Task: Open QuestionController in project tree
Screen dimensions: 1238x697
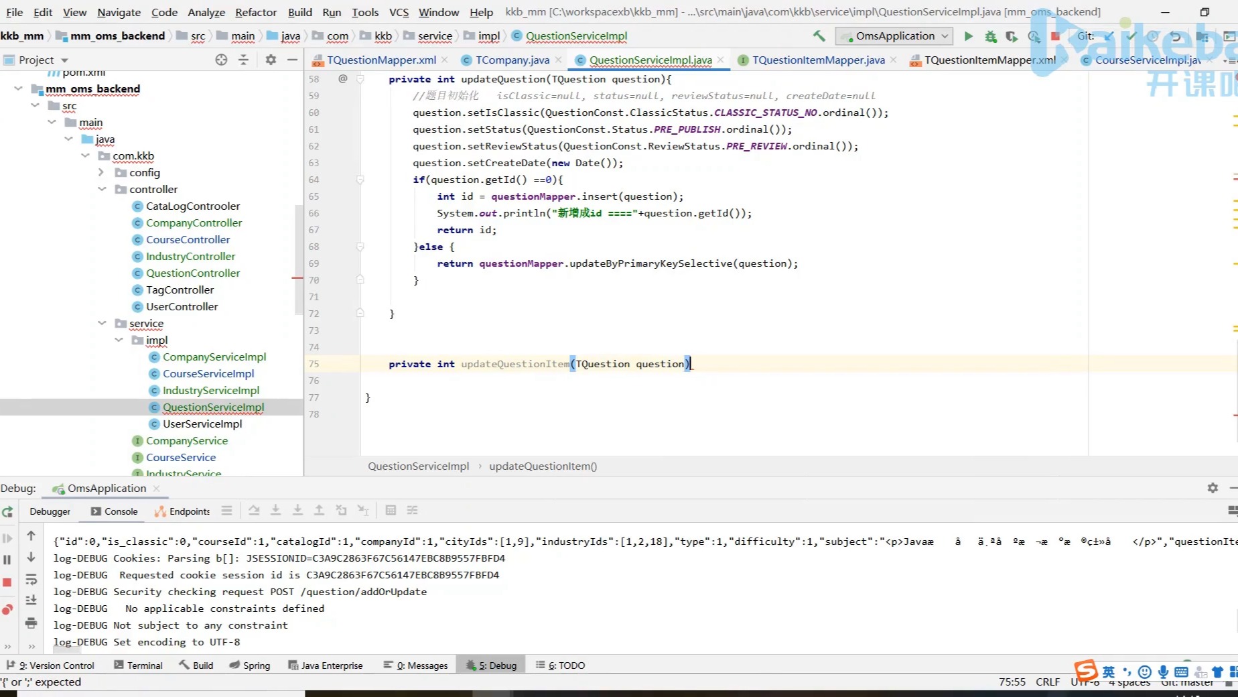Action: [193, 273]
